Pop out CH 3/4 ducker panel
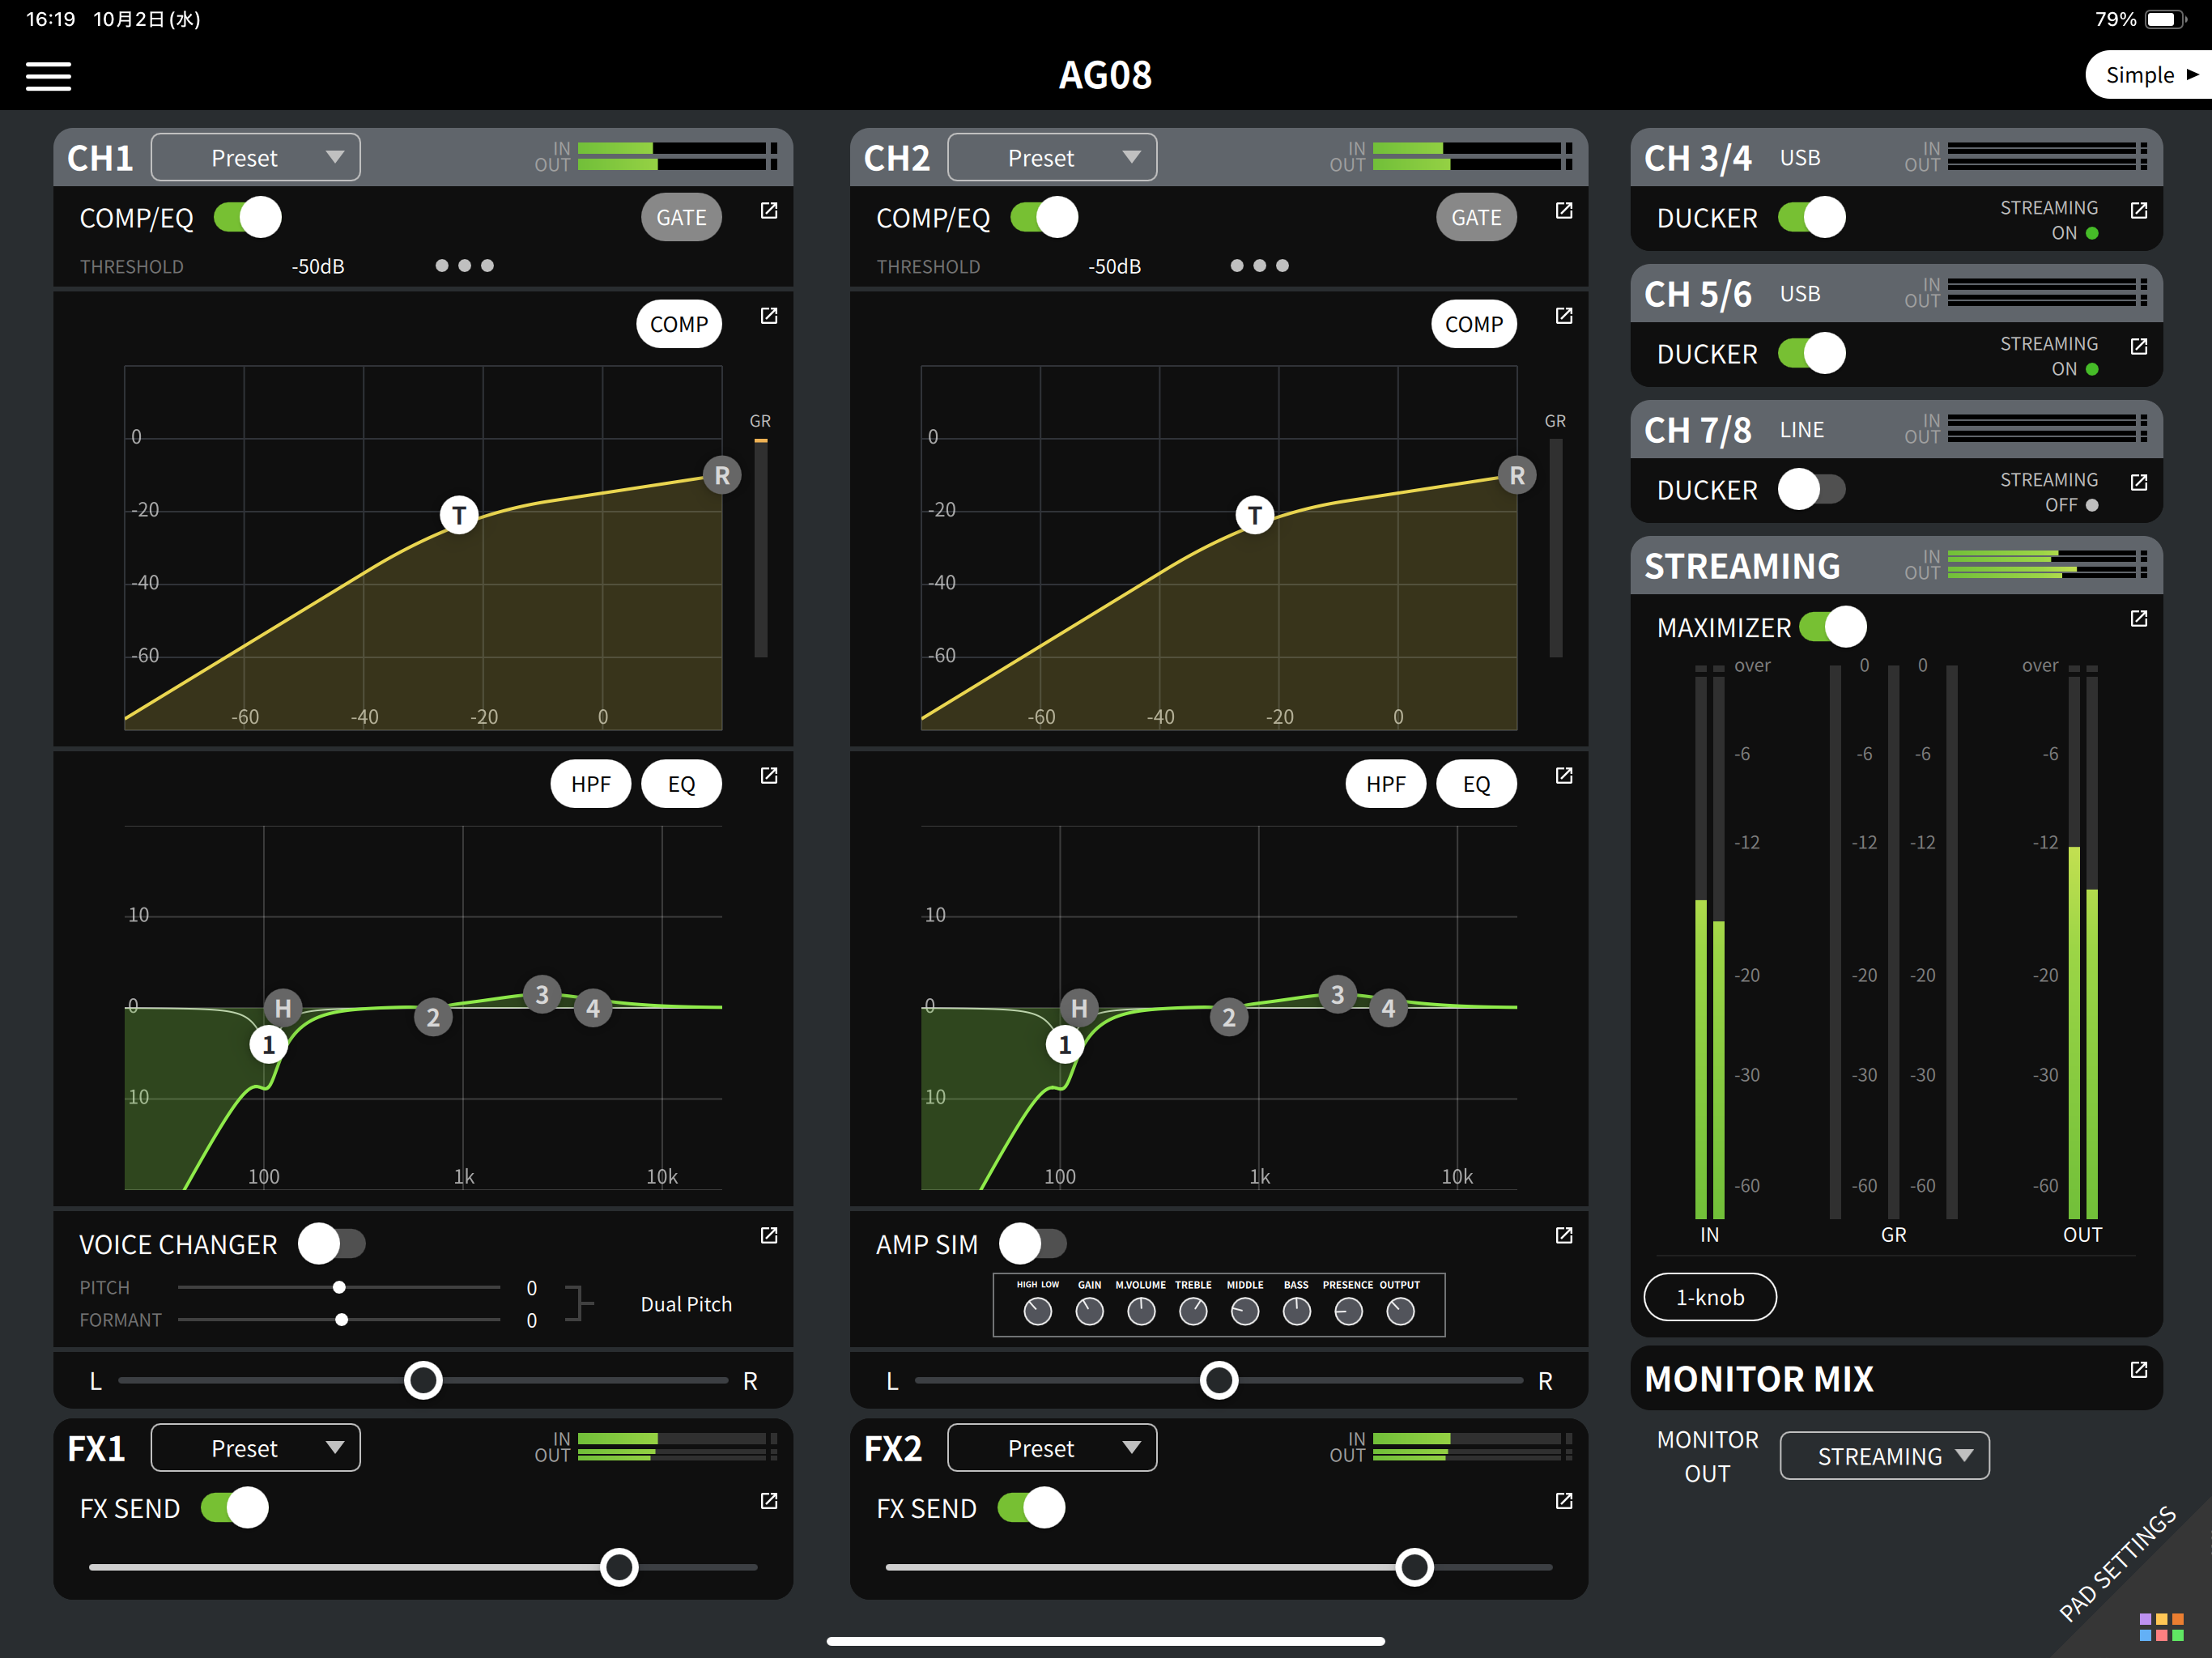Viewport: 2212px width, 1658px height. (x=2139, y=210)
